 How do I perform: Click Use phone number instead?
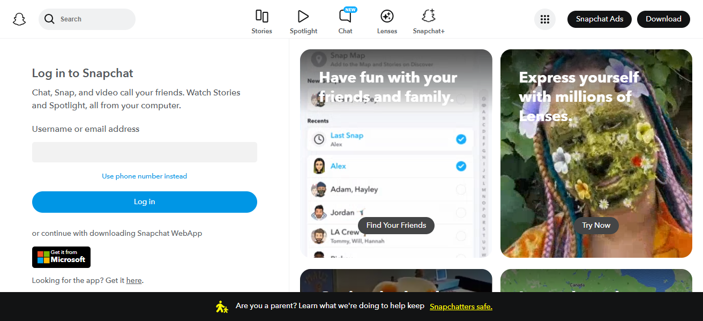(145, 176)
